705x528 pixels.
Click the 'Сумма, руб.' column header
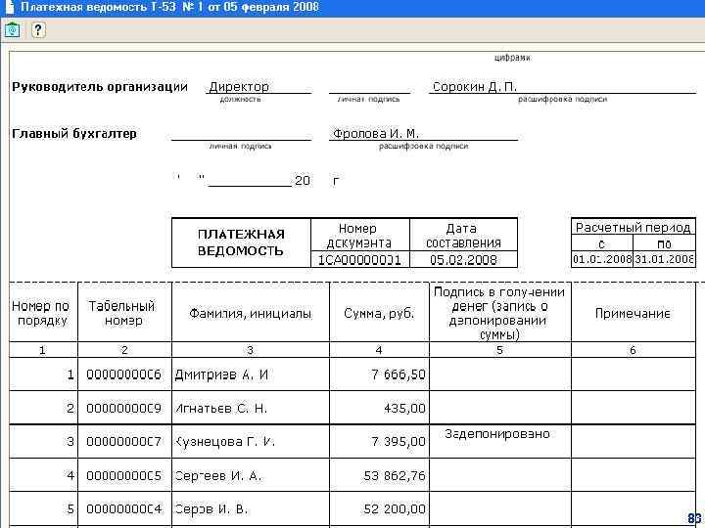(379, 313)
